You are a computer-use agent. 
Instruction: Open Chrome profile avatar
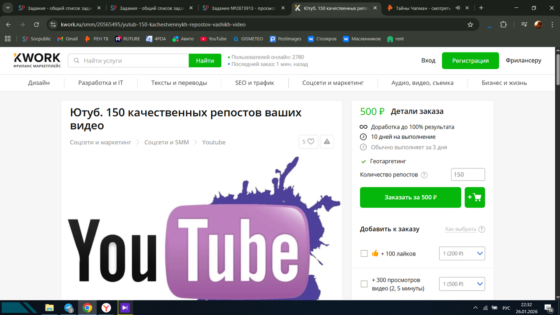[538, 25]
